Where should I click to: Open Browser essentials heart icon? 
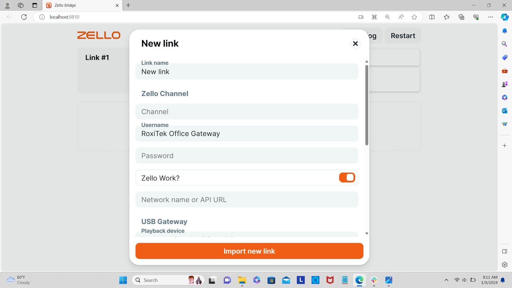click(x=476, y=17)
